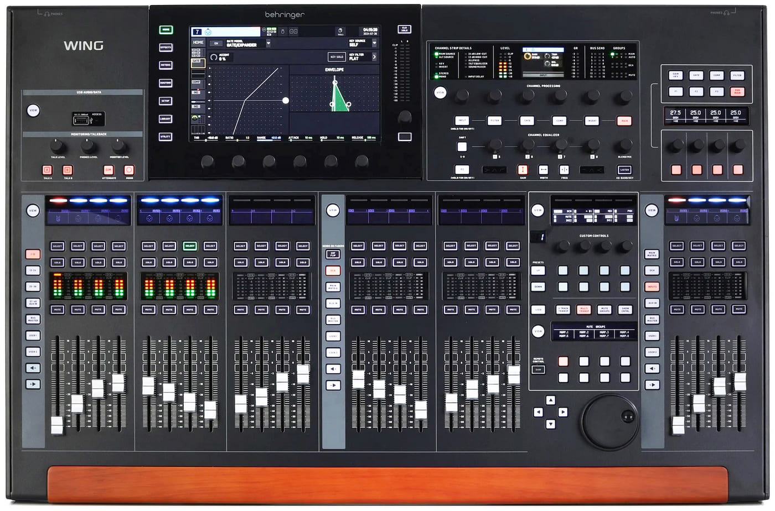
Task: Click the SHOW CNTRL button
Action: coord(625,310)
